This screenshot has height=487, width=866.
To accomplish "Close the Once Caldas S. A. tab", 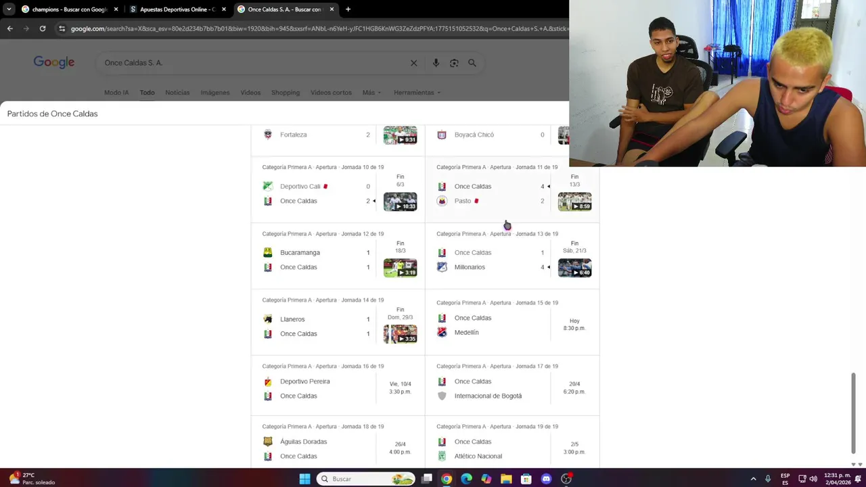I will tap(332, 9).
